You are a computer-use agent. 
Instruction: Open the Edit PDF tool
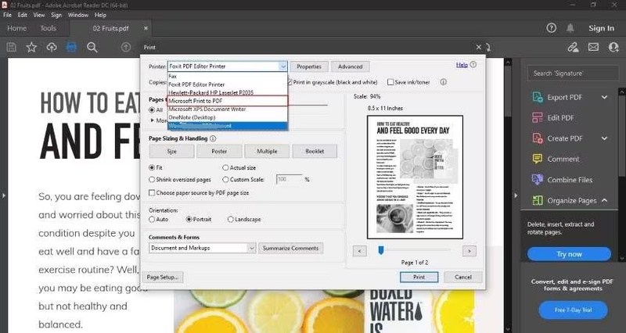click(x=562, y=118)
